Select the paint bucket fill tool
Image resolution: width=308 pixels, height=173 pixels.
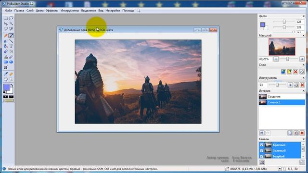(x=6, y=46)
